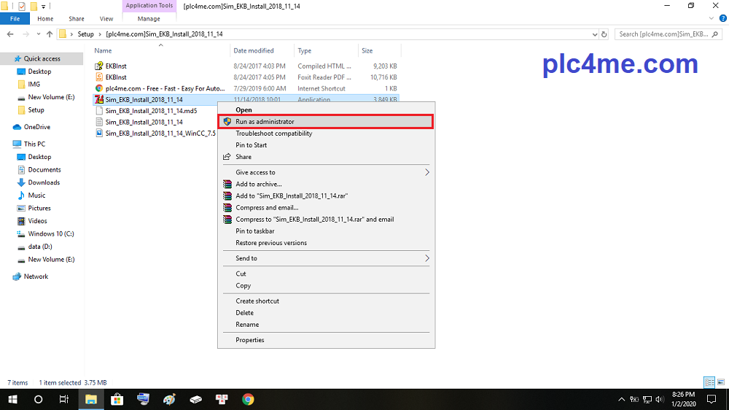This screenshot has height=410, width=729.
Task: Select Properties from the context menu
Action: pyautogui.click(x=250, y=340)
